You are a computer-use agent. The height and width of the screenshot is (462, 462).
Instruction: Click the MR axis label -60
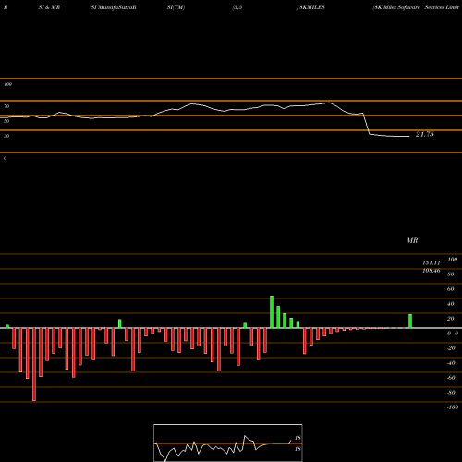tap(451, 378)
